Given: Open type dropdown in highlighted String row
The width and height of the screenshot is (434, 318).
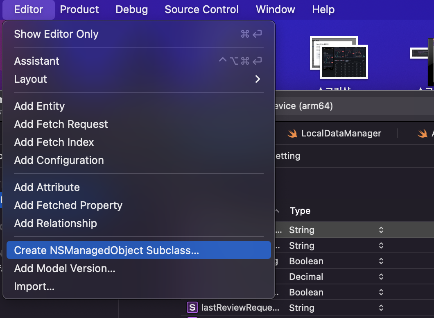Looking at the screenshot, I should coord(381,230).
